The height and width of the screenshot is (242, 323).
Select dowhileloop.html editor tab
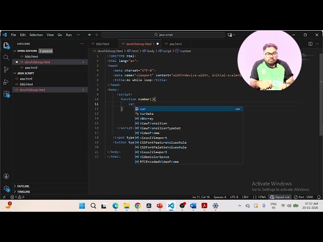140,44
